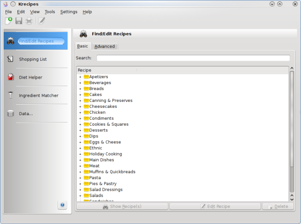The image size is (301, 224).
Task: Select the Dips category label text
Action: (94, 136)
